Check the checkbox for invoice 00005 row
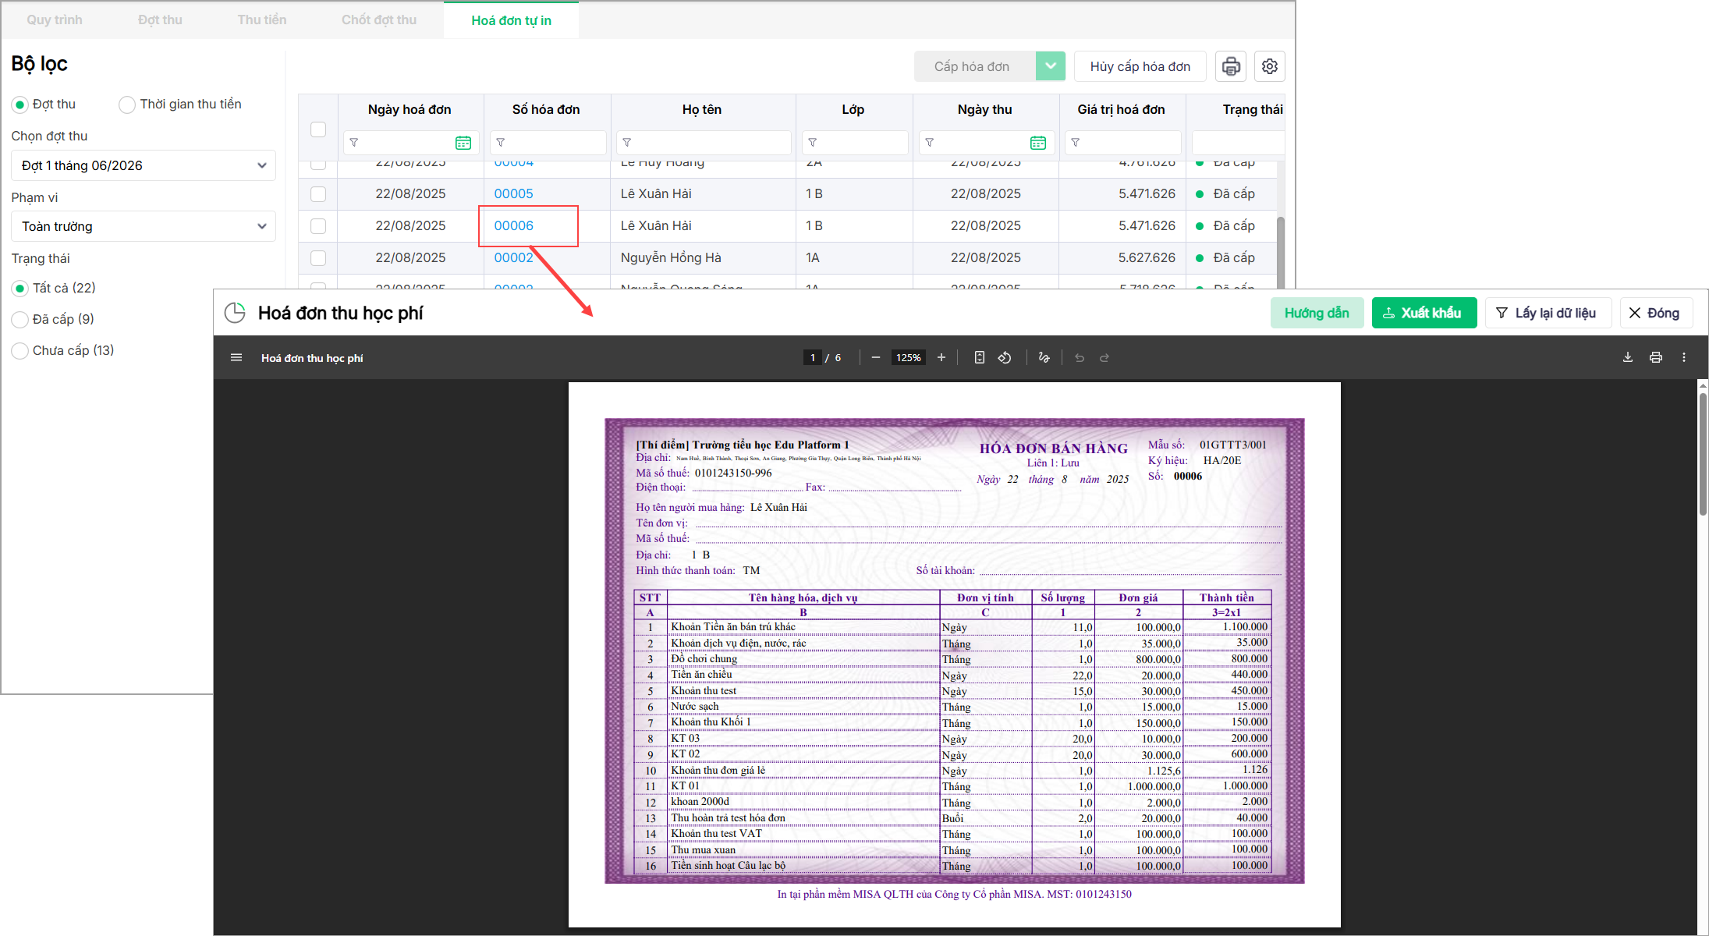 click(x=318, y=194)
